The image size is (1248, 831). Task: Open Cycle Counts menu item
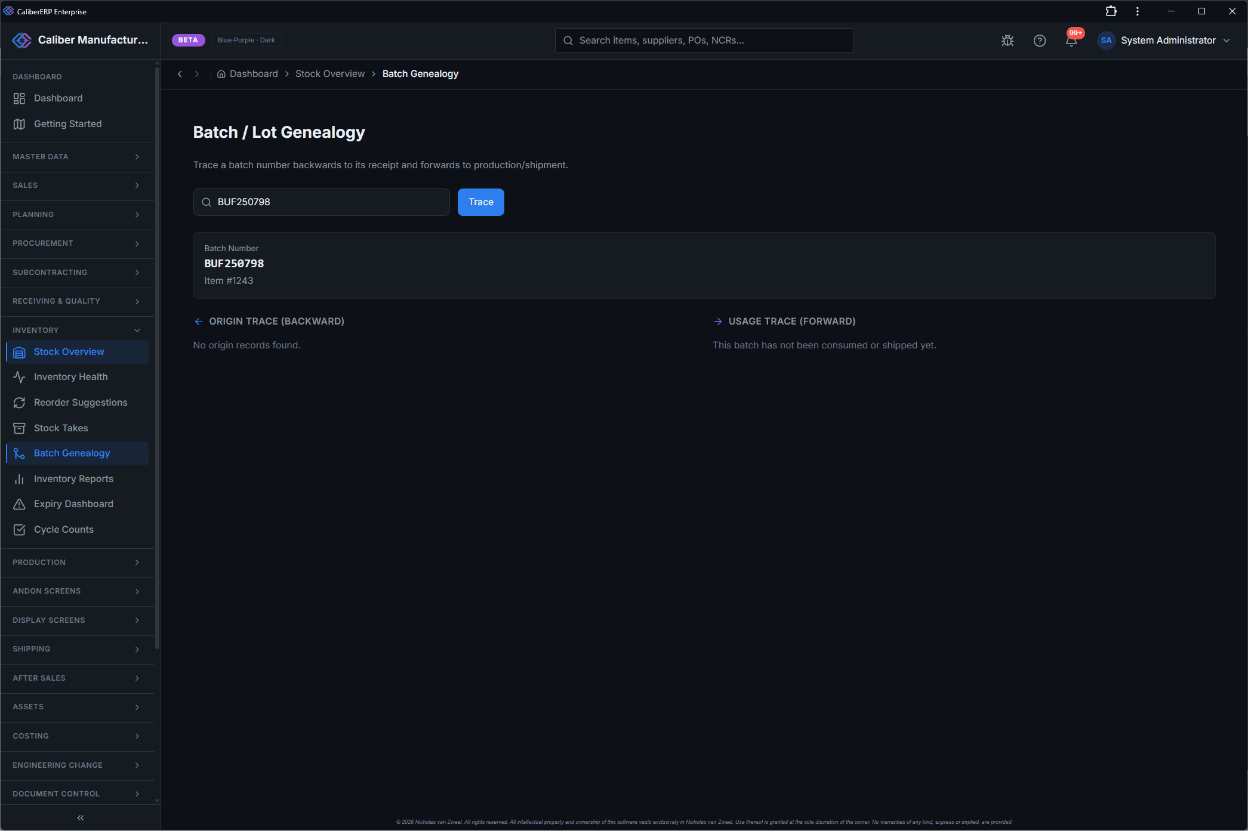[78, 530]
